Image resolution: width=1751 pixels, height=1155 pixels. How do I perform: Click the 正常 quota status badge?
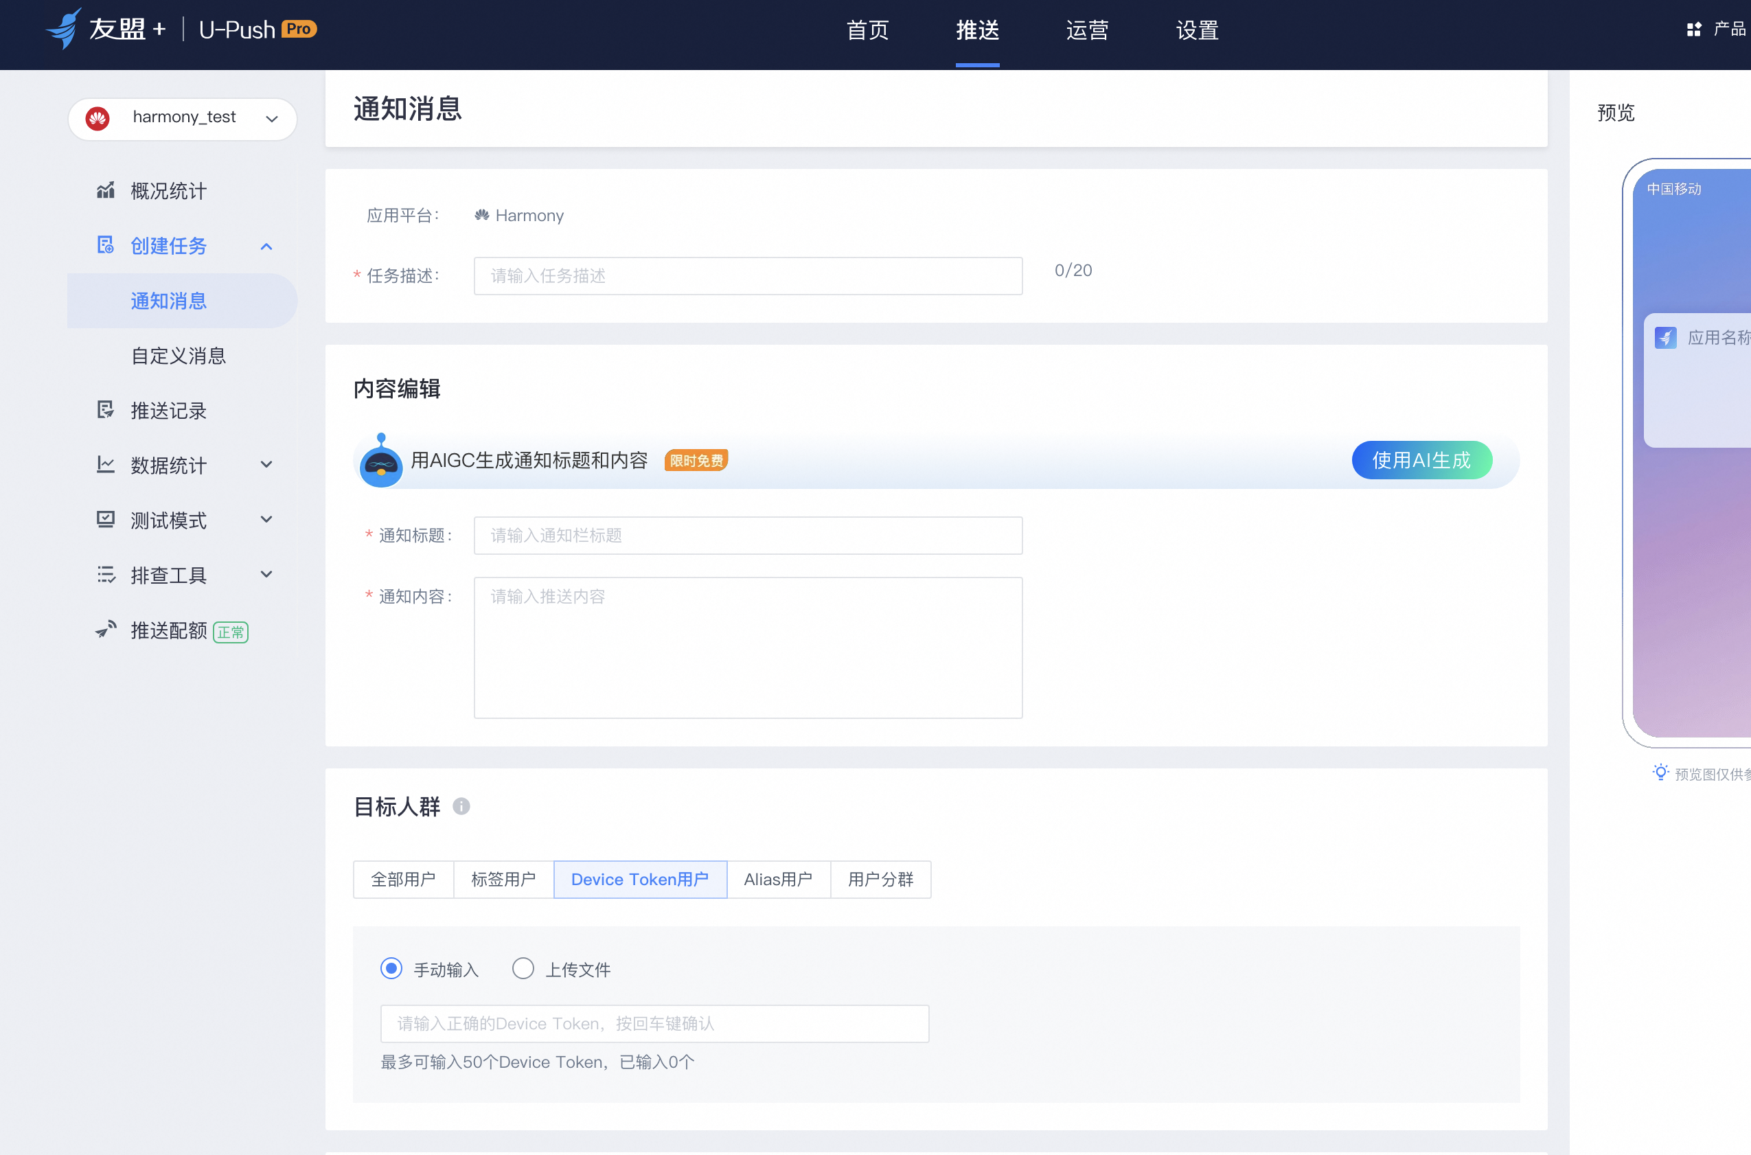pyautogui.click(x=231, y=632)
